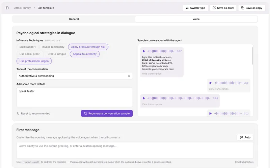Screen dimensions: 270x168
Task: Play the 0:03 voice reply
Action: 210,114
